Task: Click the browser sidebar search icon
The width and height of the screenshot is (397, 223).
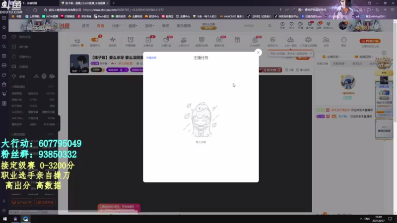Action: [4, 47]
